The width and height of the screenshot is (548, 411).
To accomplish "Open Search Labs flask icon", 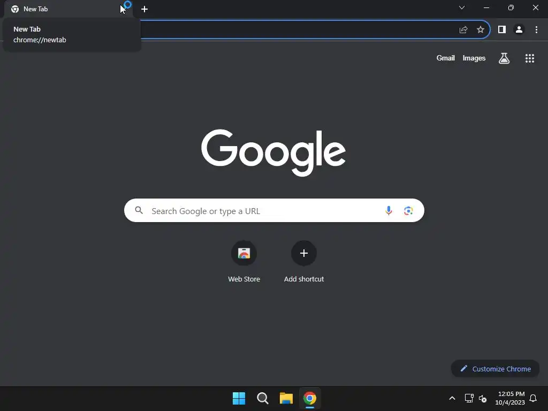I will 504,58.
